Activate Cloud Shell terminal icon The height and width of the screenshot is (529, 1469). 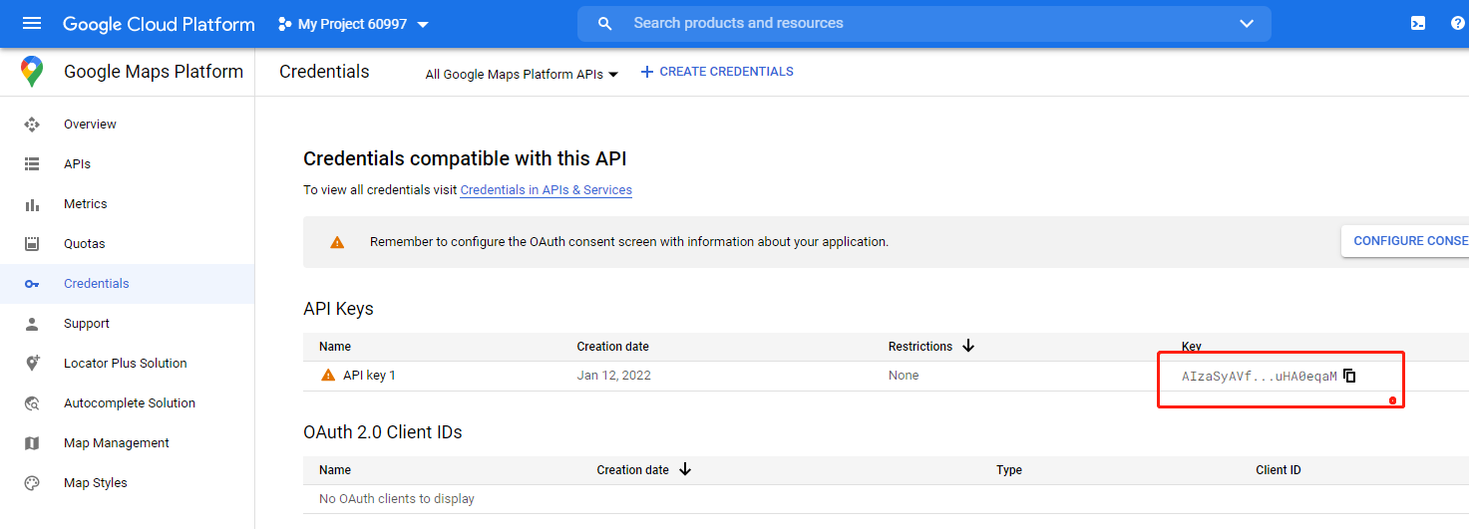click(1418, 24)
